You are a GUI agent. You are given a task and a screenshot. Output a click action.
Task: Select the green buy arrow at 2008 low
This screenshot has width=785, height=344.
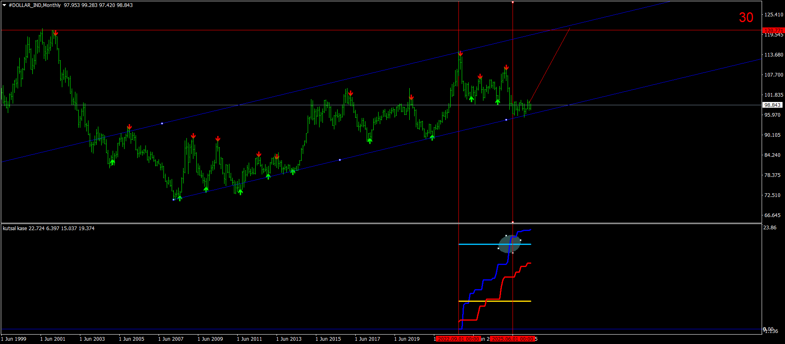click(x=179, y=198)
